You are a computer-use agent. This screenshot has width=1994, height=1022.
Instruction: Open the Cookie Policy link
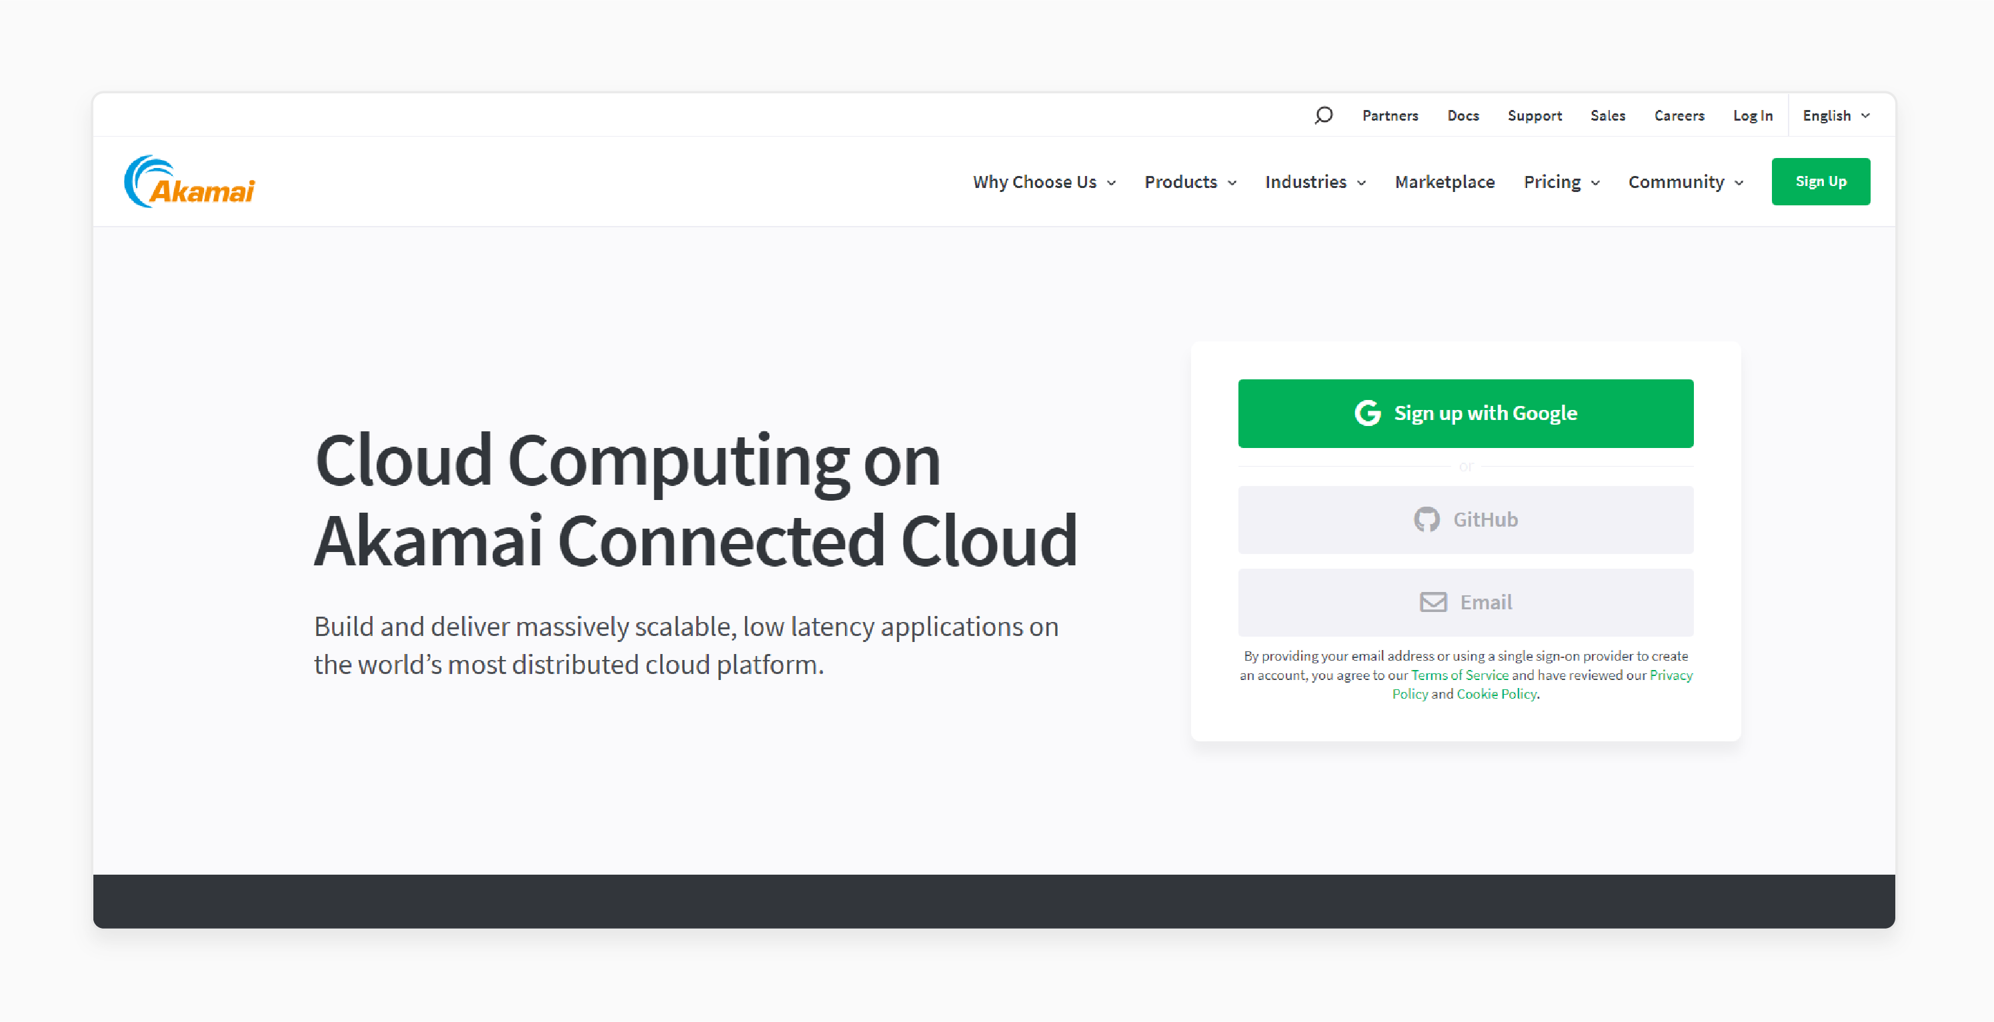click(1497, 694)
